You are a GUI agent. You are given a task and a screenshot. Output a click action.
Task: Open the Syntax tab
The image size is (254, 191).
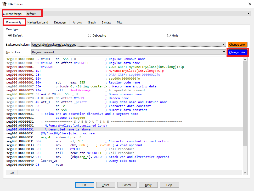click(x=106, y=22)
